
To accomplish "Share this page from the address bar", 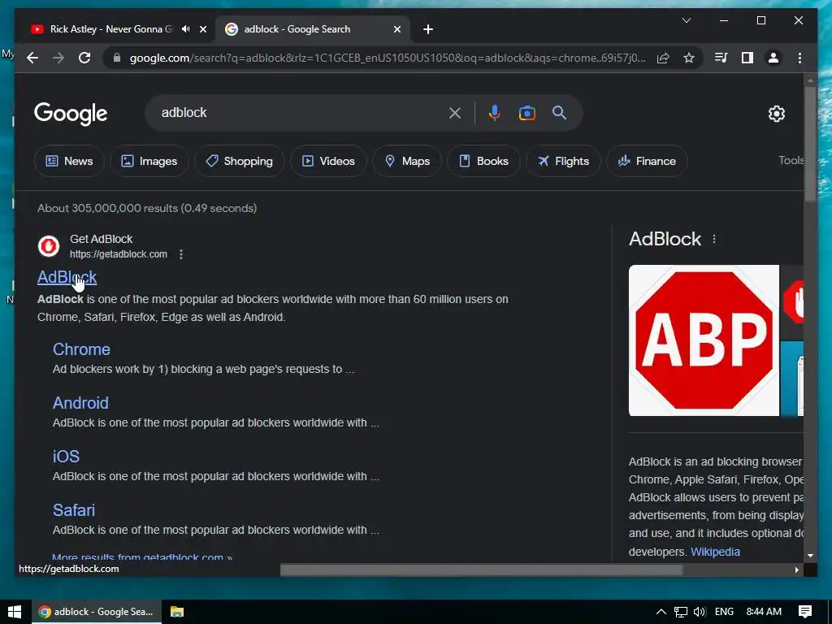I will (x=663, y=58).
